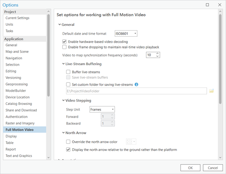
Task: Click the ProjectVideoFolder path field
Action: [x=137, y=91]
